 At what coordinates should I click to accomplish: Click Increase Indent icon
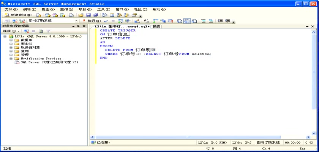point(227,21)
